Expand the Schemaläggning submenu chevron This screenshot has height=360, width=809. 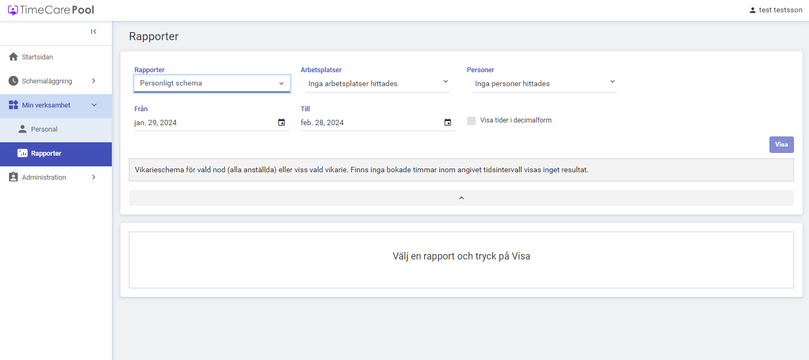coord(94,81)
